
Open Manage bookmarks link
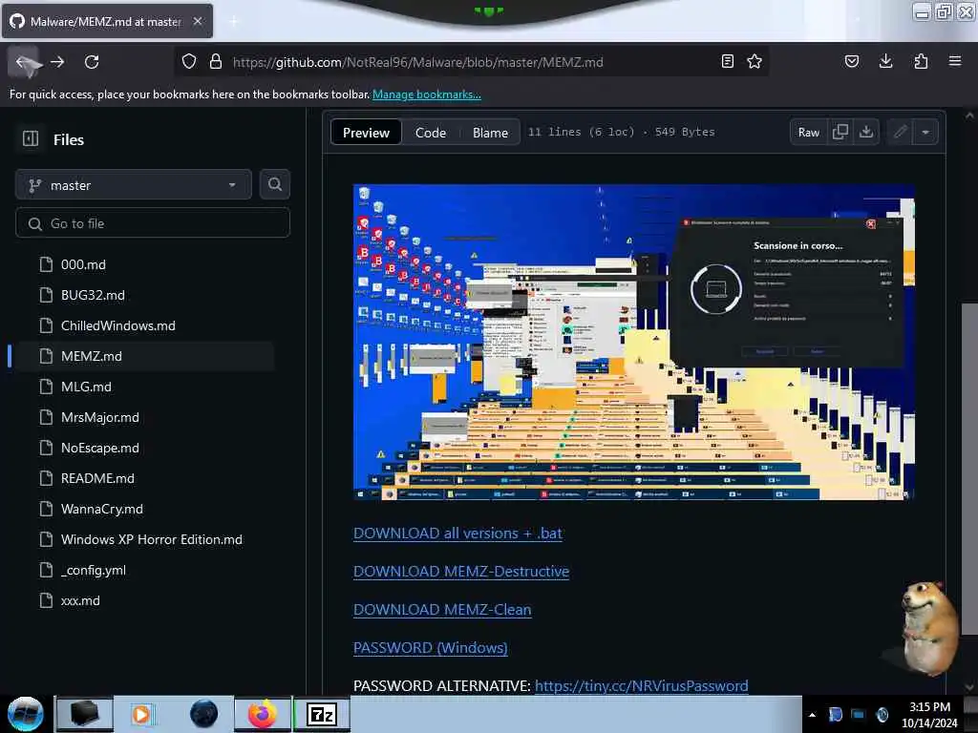click(427, 94)
